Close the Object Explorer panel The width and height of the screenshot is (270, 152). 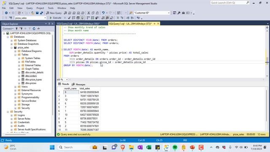(x=52, y=24)
